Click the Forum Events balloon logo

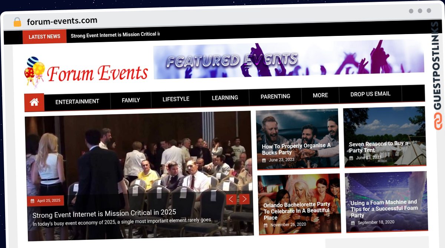pos(34,72)
